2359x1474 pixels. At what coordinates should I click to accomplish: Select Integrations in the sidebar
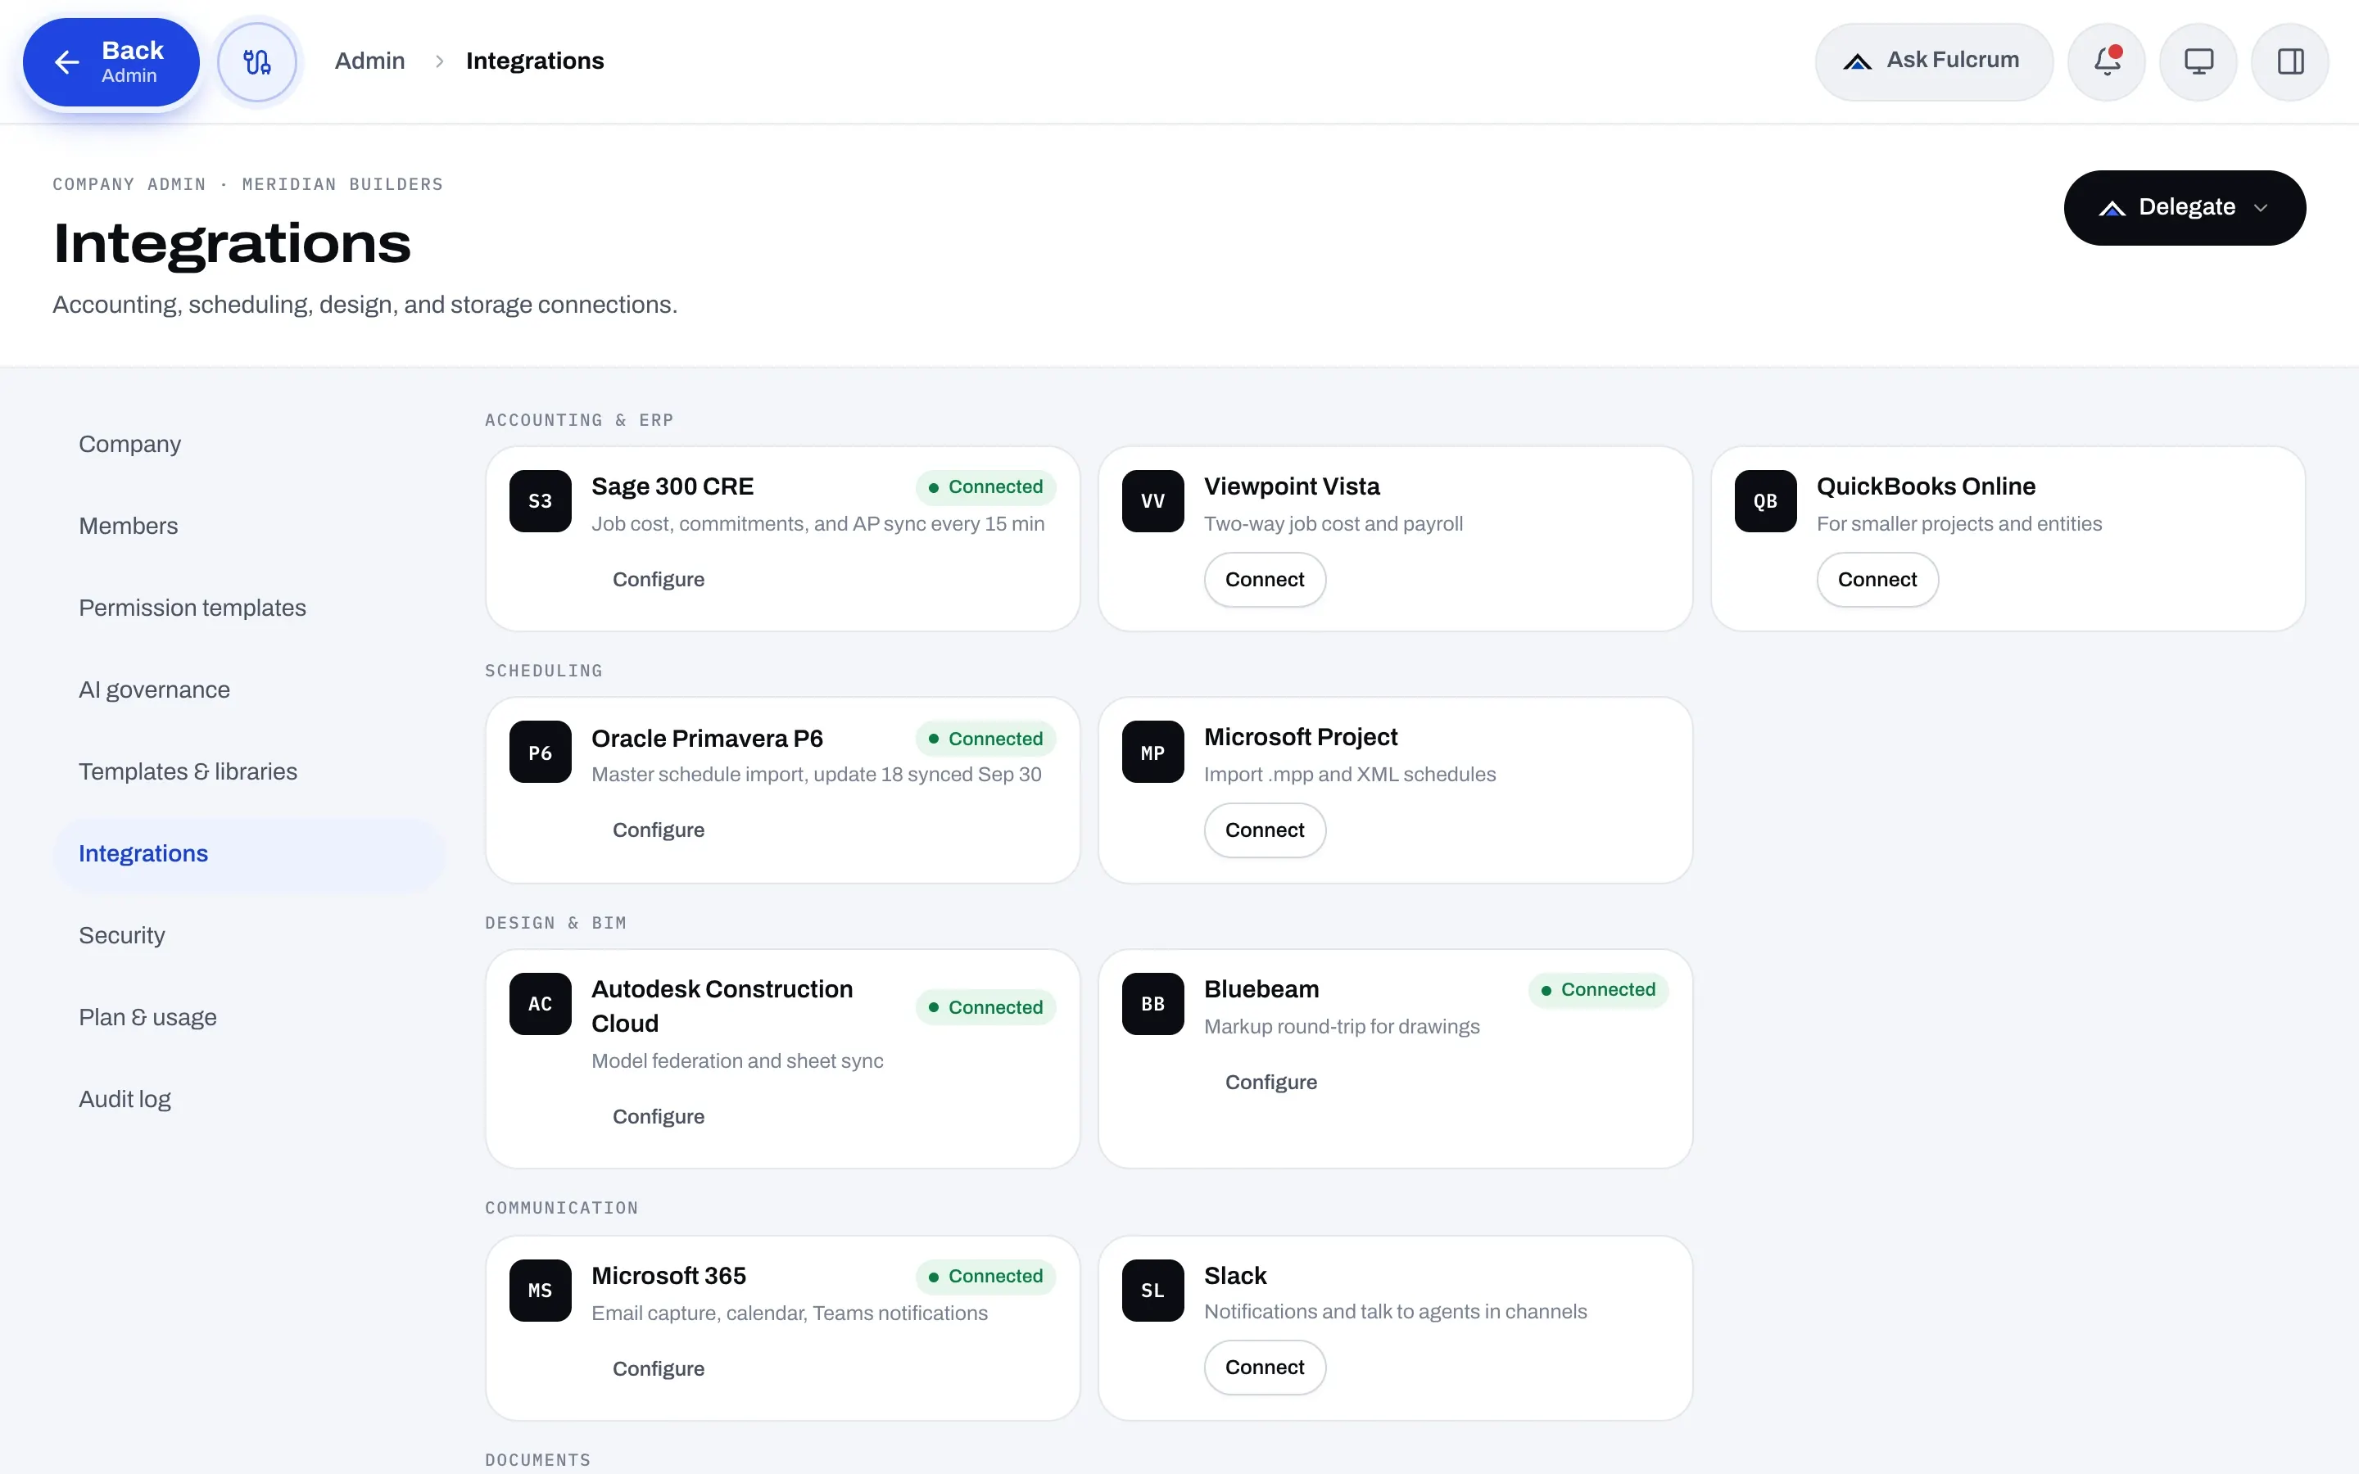pyautogui.click(x=248, y=854)
